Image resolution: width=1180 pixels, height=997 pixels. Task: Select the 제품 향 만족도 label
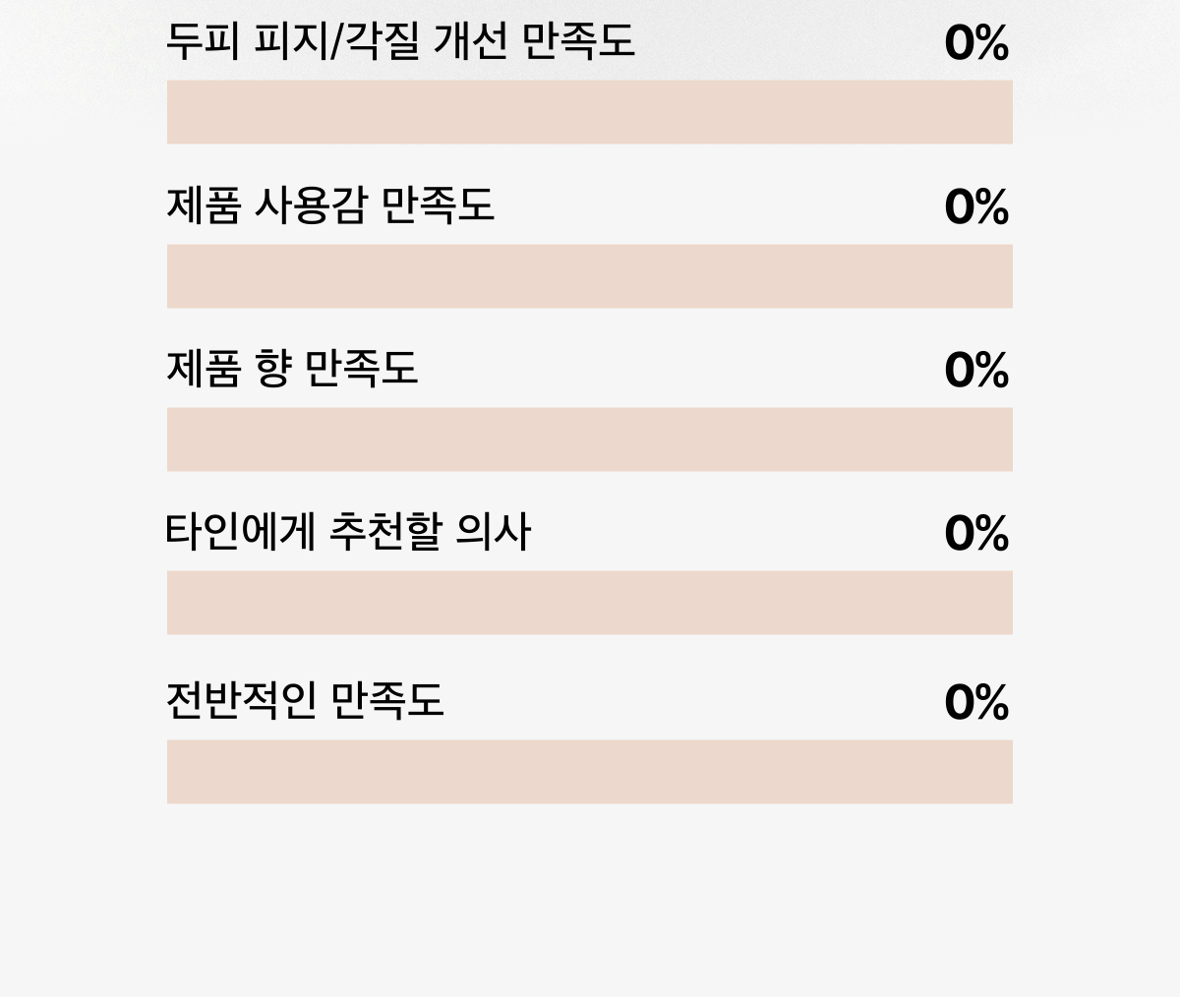point(292,370)
